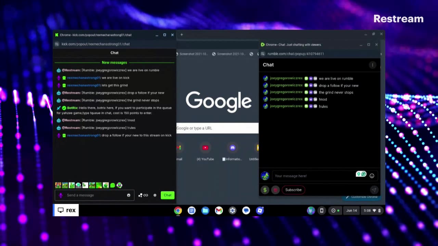Open the Rumble emoji smiley picker
Screen dimensions: 438x246
[372, 176]
